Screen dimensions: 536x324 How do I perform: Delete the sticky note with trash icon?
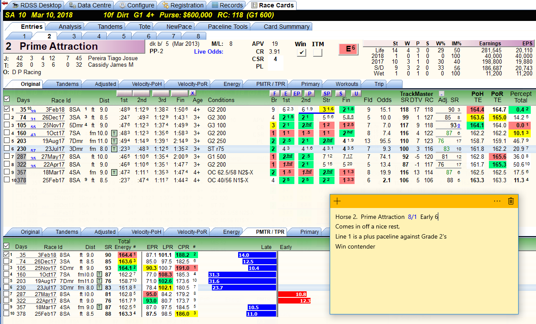pyautogui.click(x=511, y=201)
